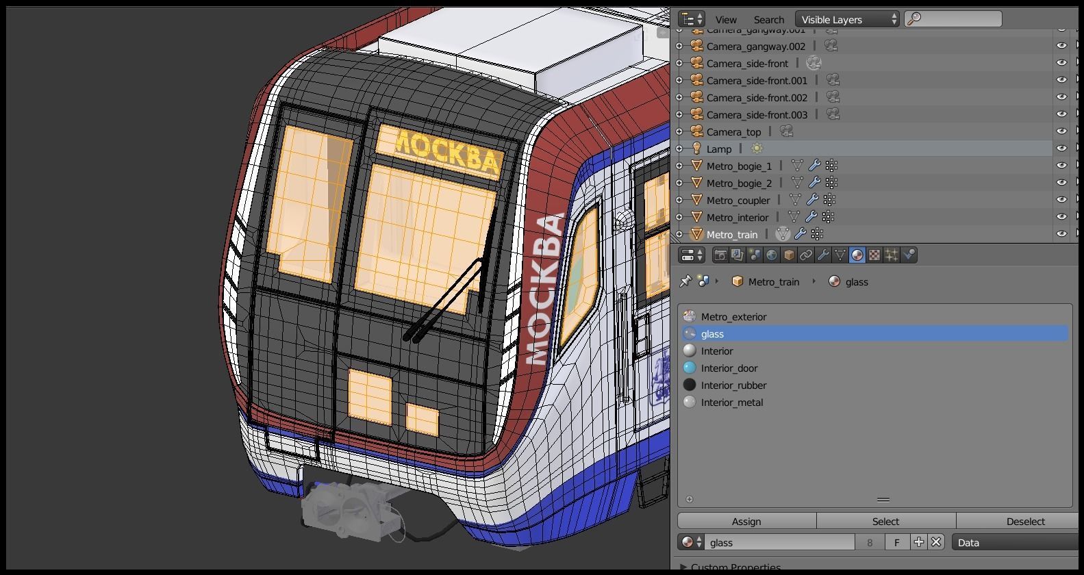Screen dimensions: 1084x575
Task: Open the outliner Search menu
Action: tap(769, 20)
